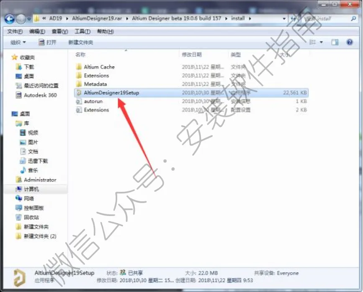Click the 已共享 status in details pane
Viewport: 363px width, 292px height.
(x=135, y=273)
